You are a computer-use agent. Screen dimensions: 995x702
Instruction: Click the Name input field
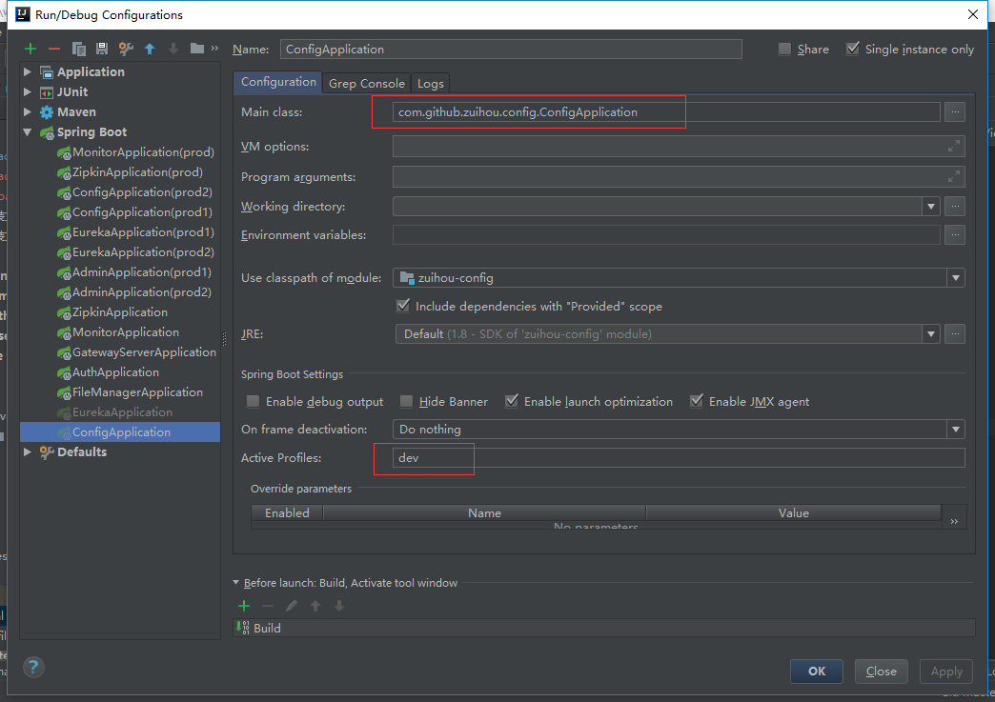511,50
